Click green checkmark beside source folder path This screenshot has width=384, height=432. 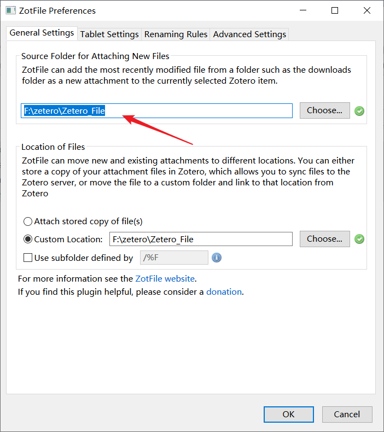(x=359, y=111)
